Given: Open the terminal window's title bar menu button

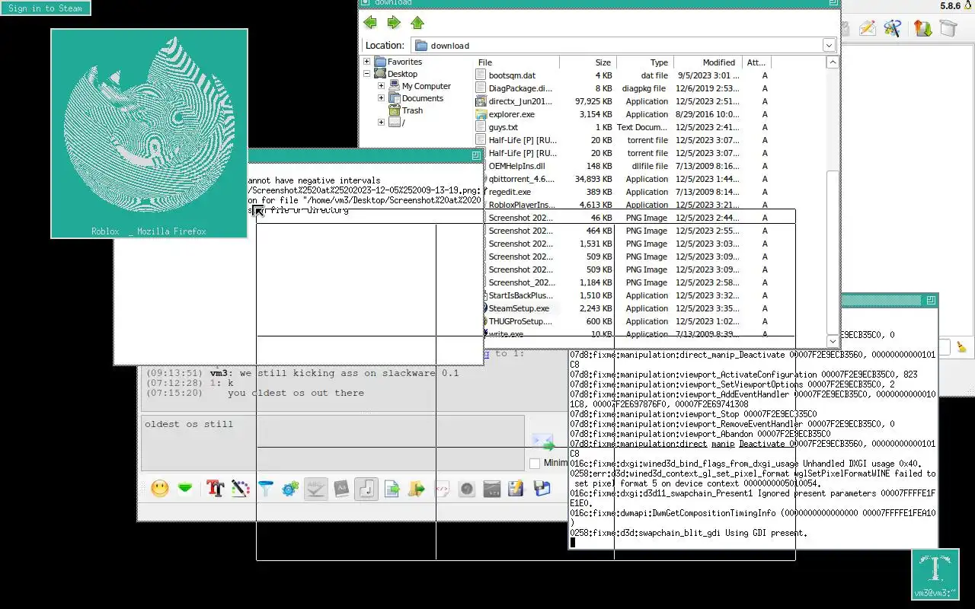Looking at the screenshot, I should 931,301.
